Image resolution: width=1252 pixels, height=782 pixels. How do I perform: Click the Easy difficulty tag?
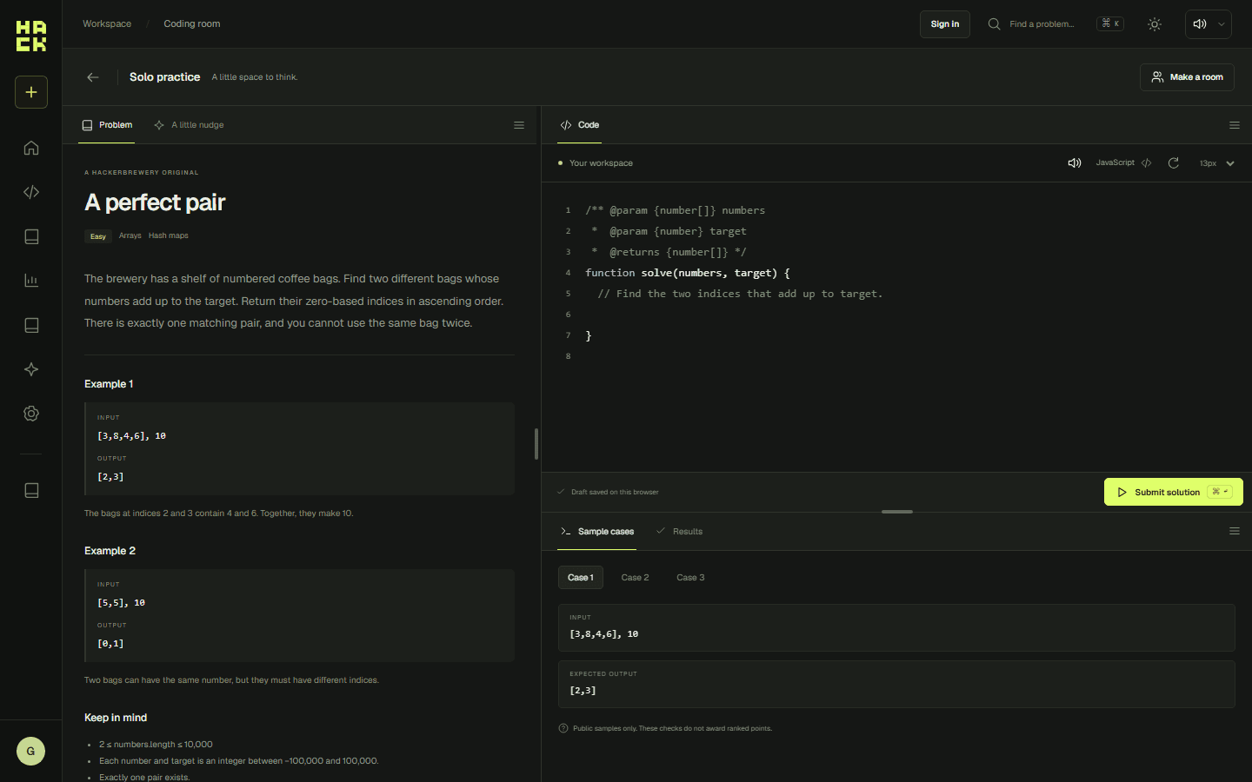(98, 236)
